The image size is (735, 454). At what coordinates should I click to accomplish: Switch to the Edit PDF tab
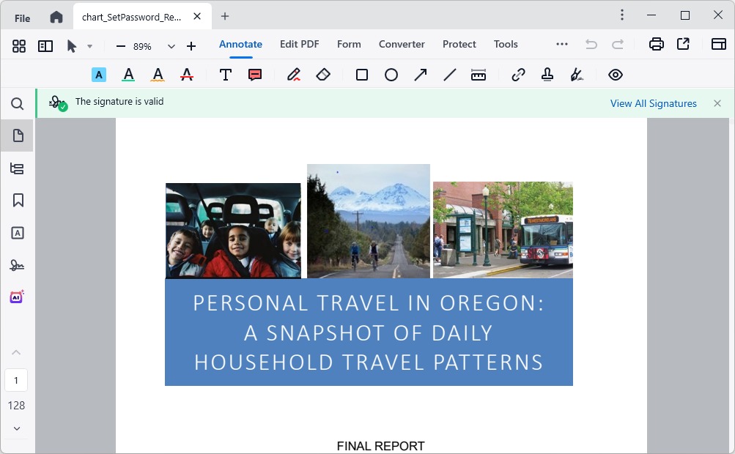[299, 44]
